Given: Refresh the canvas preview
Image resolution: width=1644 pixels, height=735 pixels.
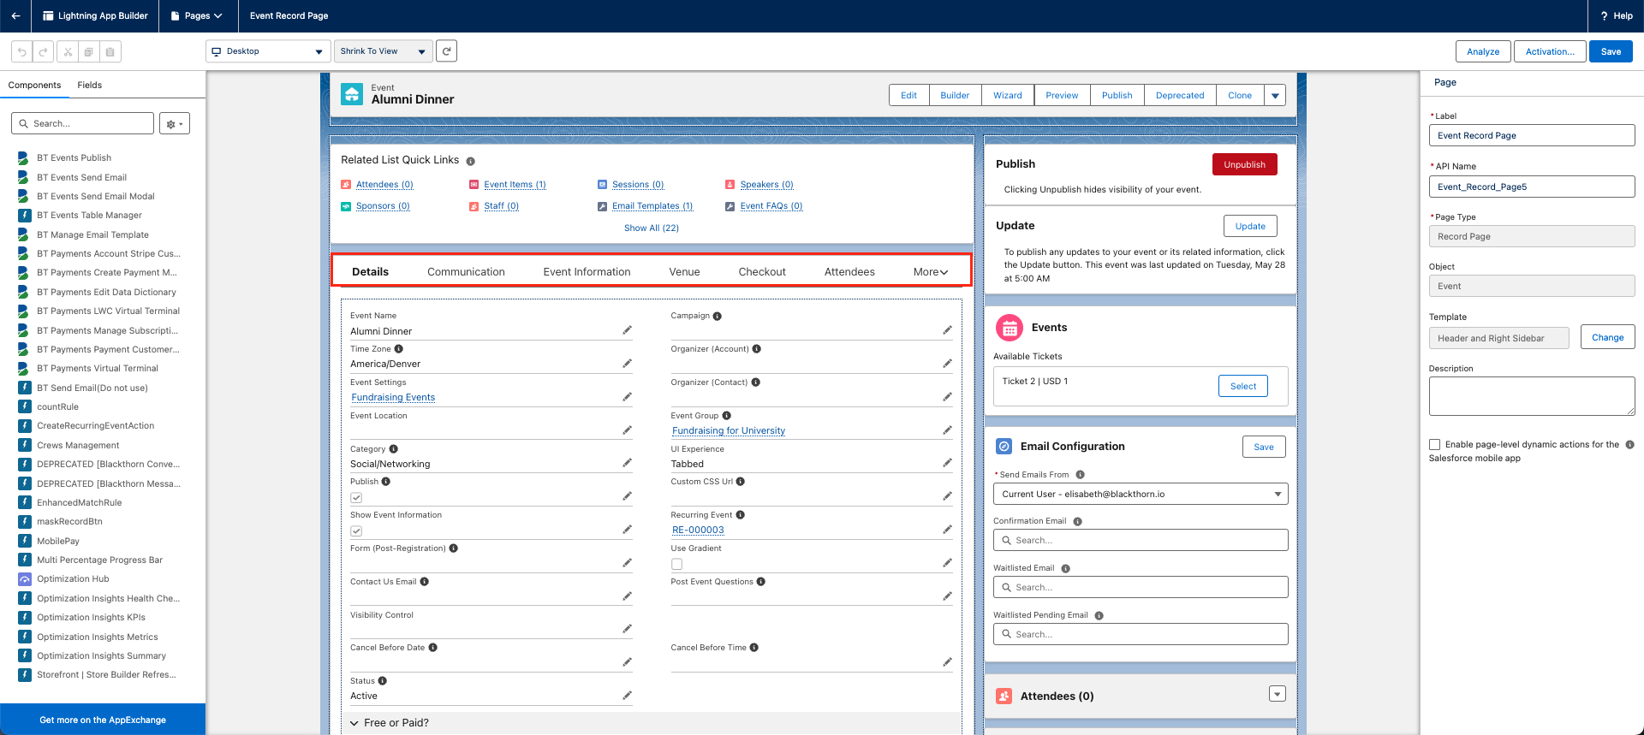Looking at the screenshot, I should click(x=446, y=51).
